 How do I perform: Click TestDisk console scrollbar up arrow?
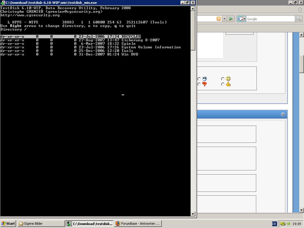(x=193, y=9)
